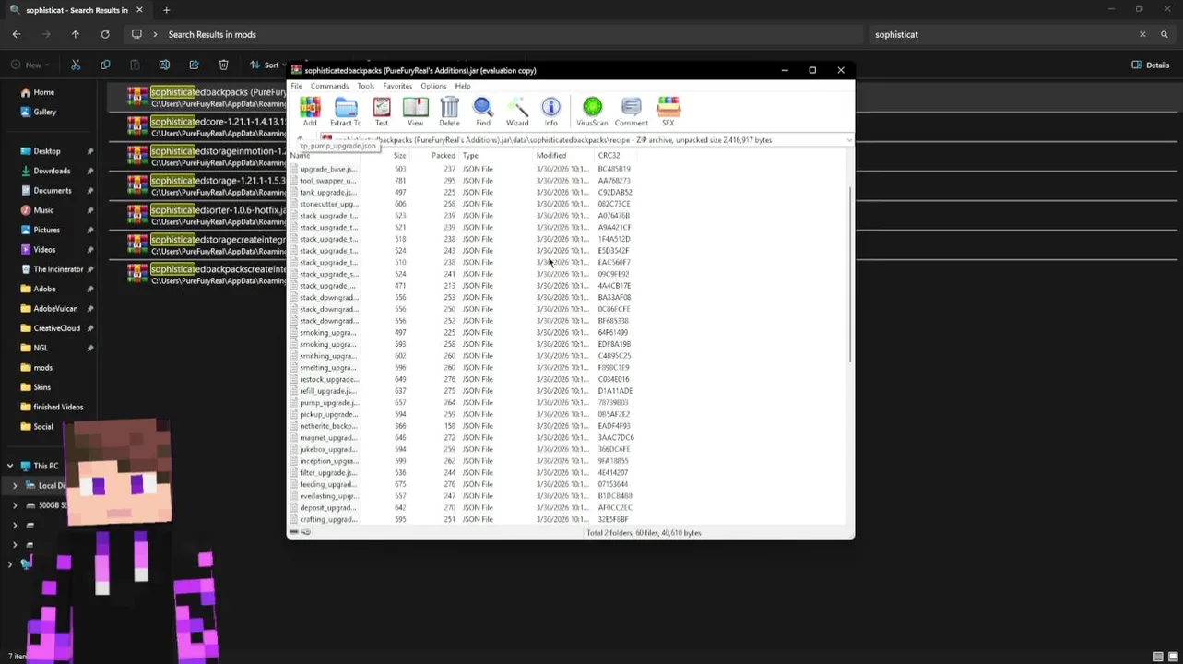Clear the sophisticat search text

coord(1142,34)
